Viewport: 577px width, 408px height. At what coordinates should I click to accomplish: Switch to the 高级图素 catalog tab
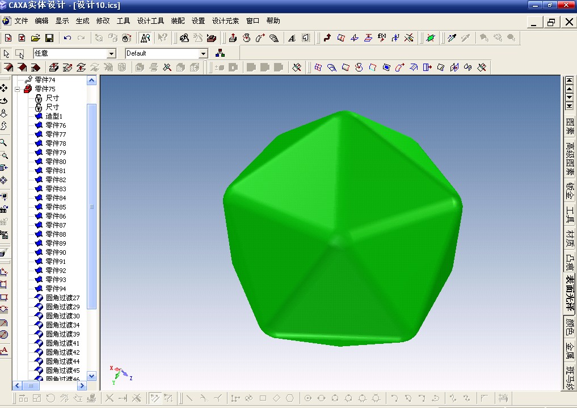coord(569,159)
